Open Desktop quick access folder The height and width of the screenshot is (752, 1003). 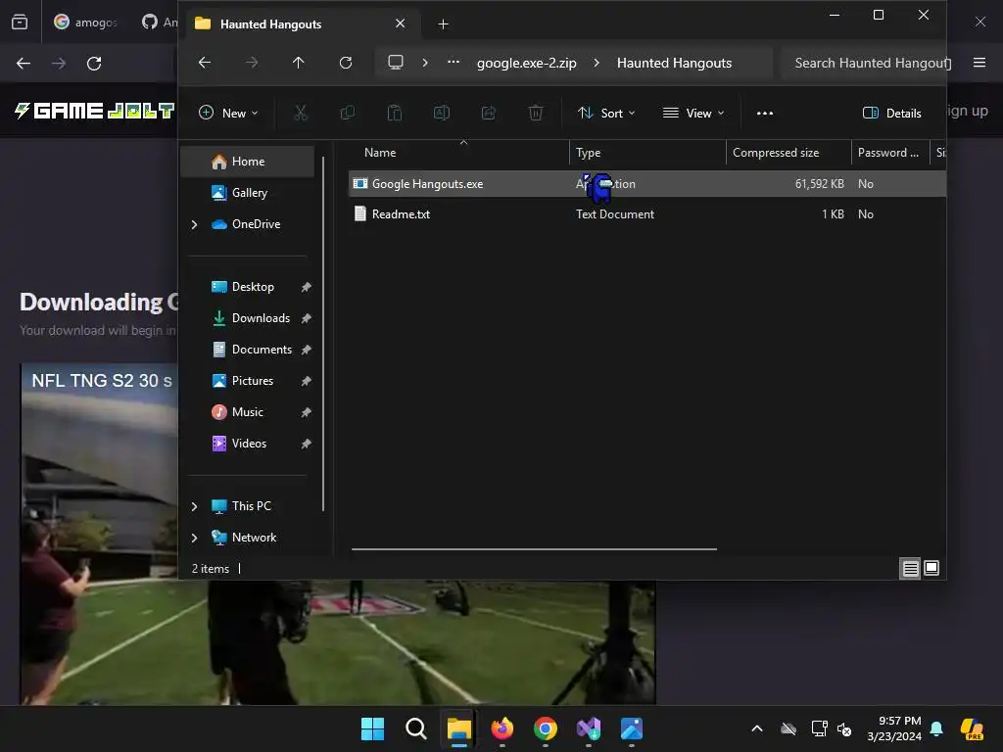tap(248, 287)
